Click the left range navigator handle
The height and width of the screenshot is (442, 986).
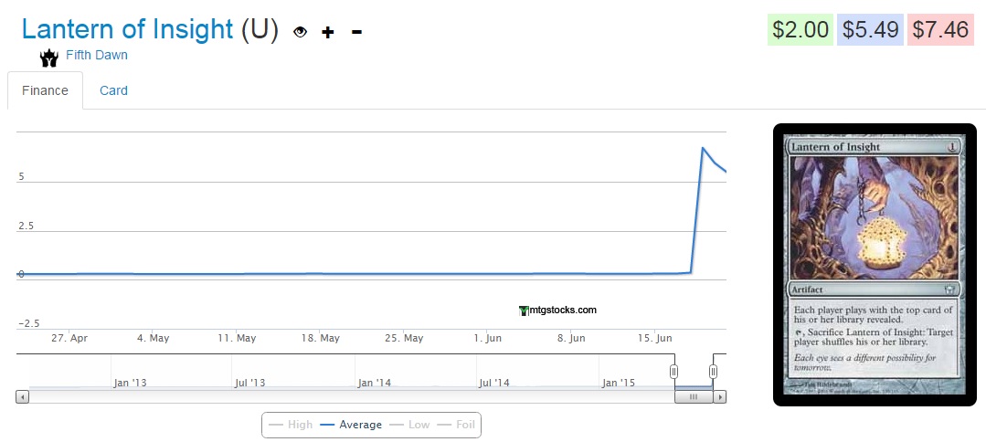674,372
